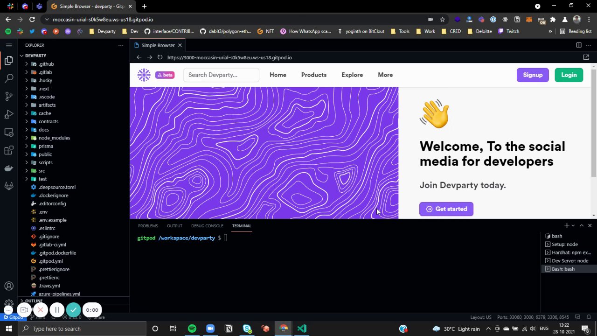Image resolution: width=597 pixels, height=336 pixels.
Task: Open Spotify from the taskbar
Action: click(x=192, y=329)
